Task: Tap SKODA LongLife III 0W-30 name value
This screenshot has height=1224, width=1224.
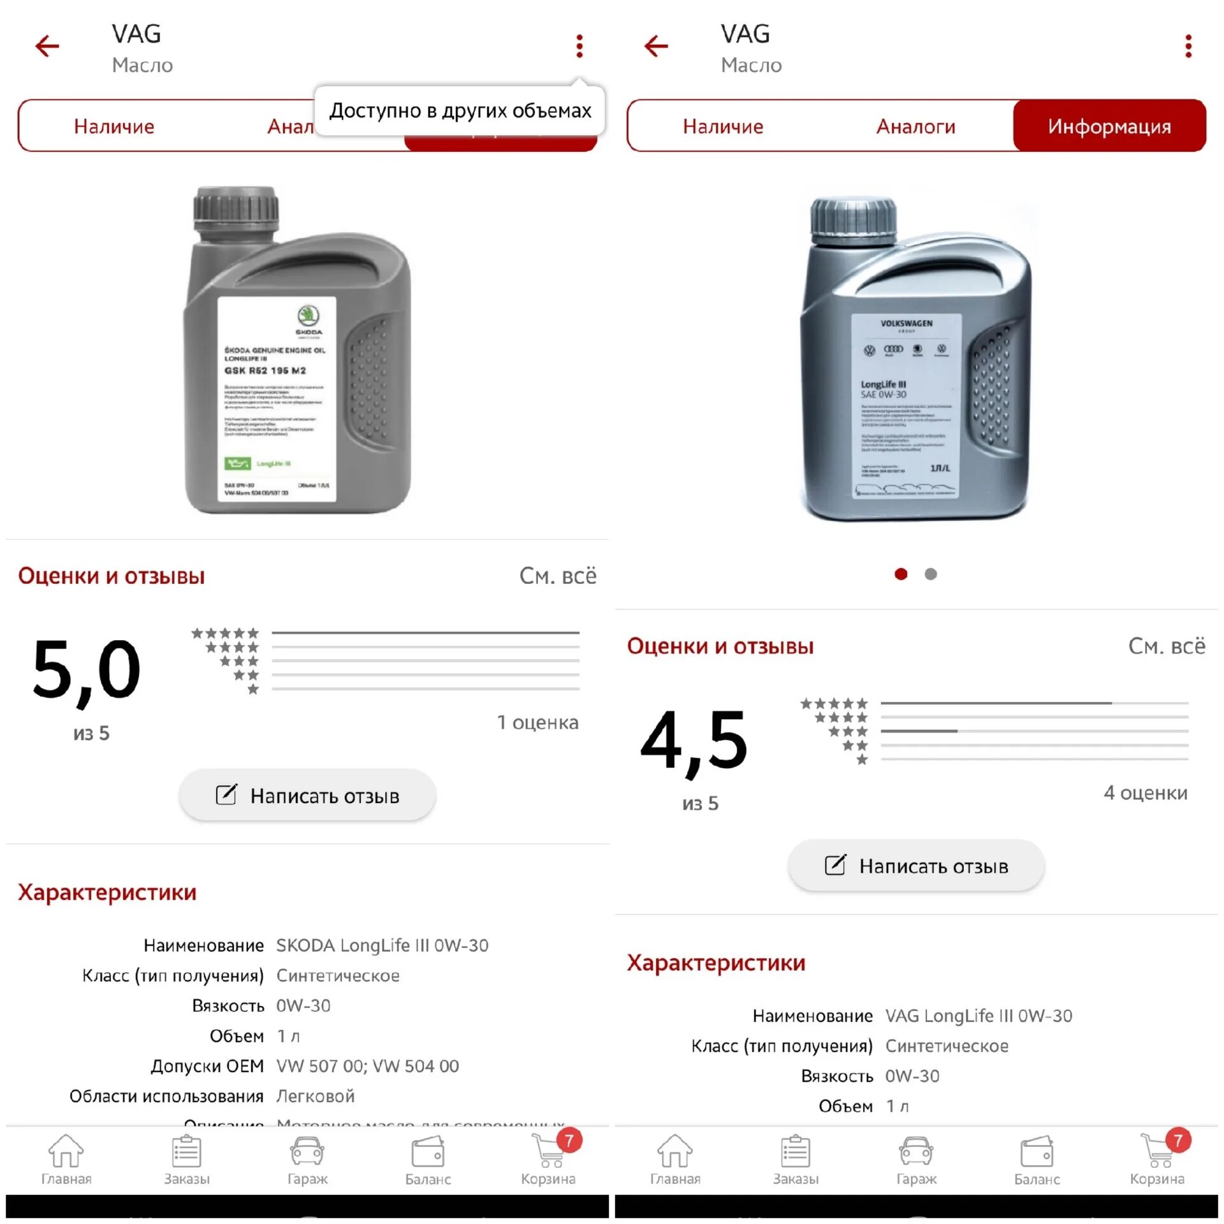Action: coord(382,945)
